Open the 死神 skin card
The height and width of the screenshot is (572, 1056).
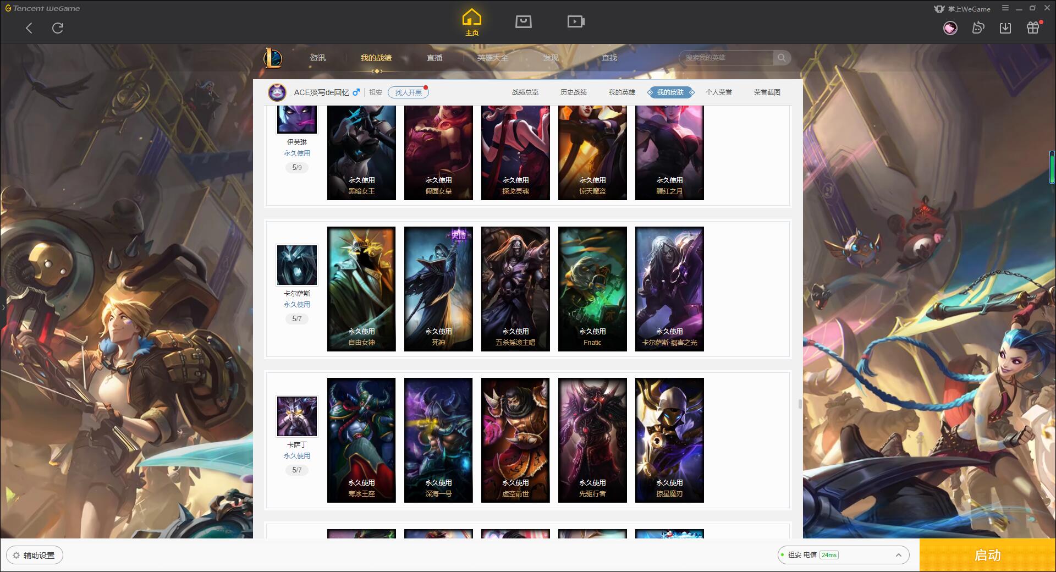[x=438, y=289]
